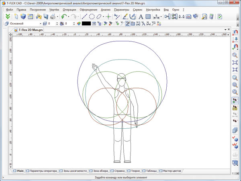This screenshot has width=241, height=181.
Task: Select the construction line tool
Action: (84, 16)
